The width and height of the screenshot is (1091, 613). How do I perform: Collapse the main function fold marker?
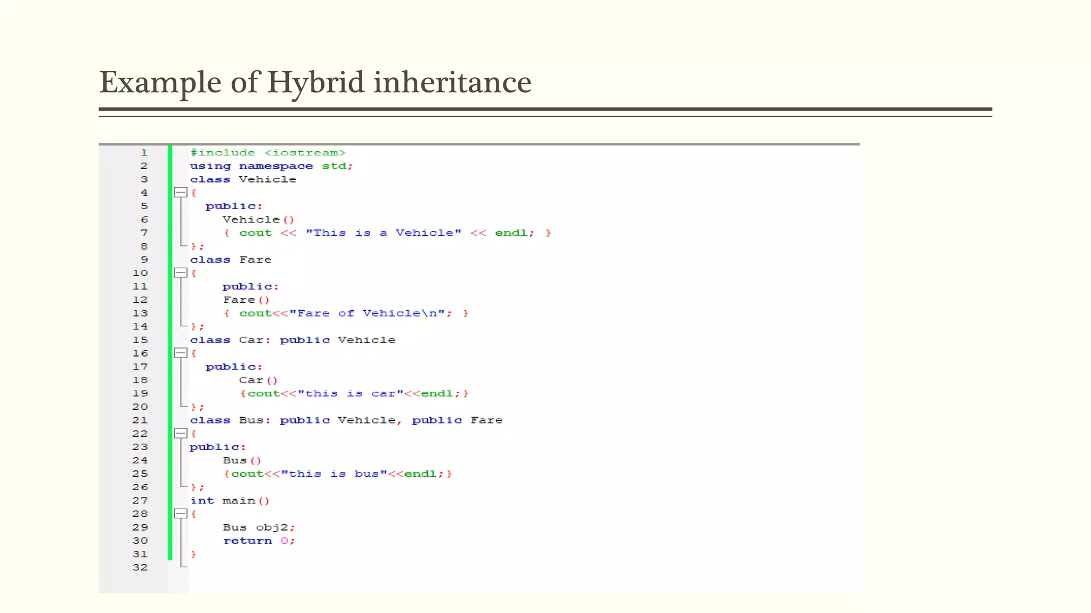[x=181, y=514]
